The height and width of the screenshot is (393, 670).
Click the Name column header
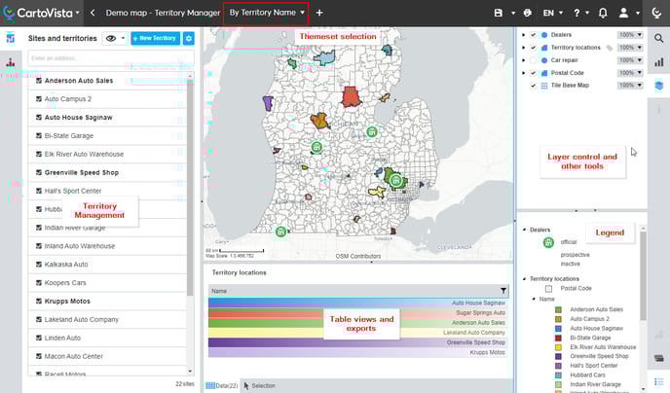[358, 291]
